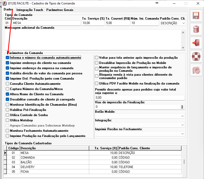Click the trash can delete icon
The image size is (204, 179).
click(196, 29)
